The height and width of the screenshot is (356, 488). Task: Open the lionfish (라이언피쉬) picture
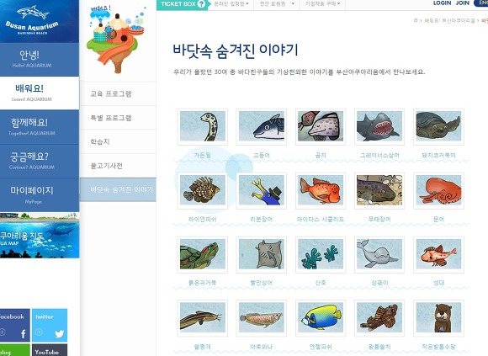point(202,190)
